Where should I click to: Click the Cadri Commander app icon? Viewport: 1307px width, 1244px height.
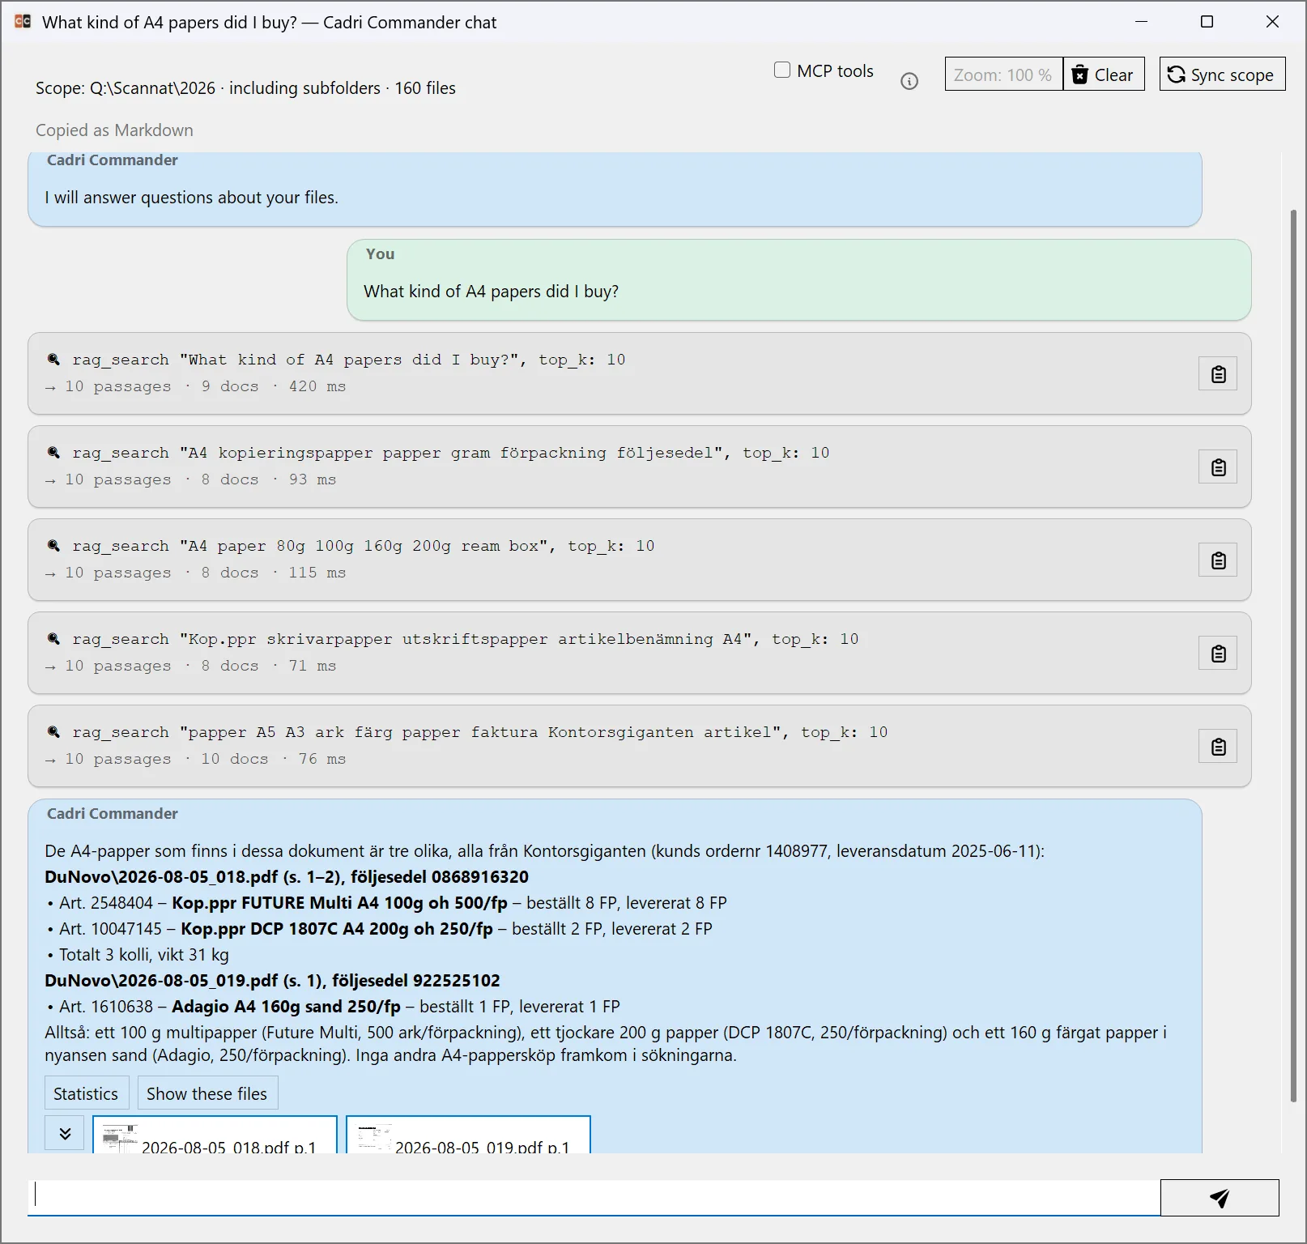[x=23, y=22]
